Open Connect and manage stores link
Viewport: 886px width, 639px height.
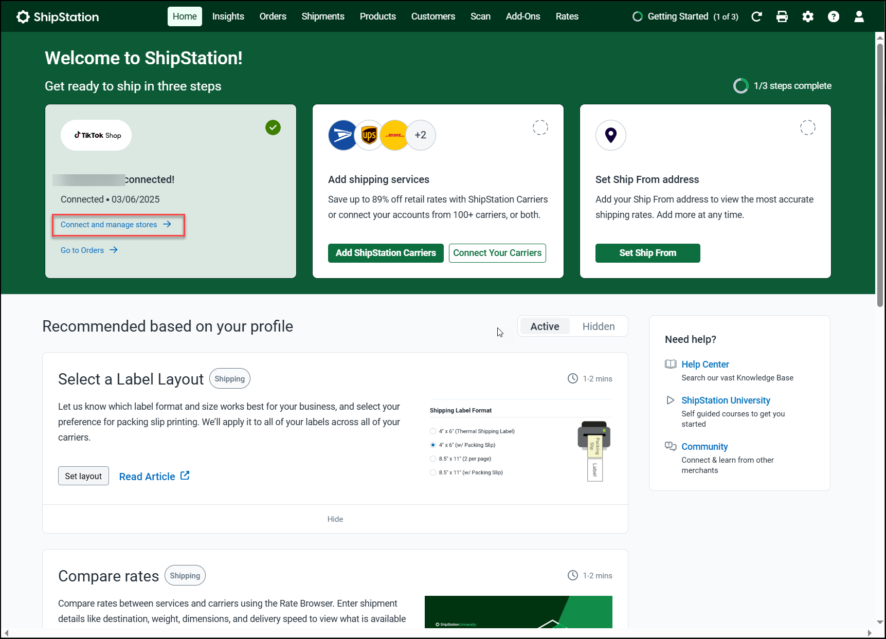(116, 225)
